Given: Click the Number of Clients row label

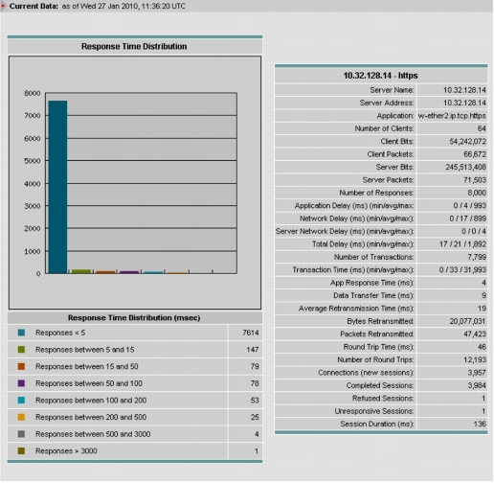Looking at the screenshot, I should coord(384,128).
